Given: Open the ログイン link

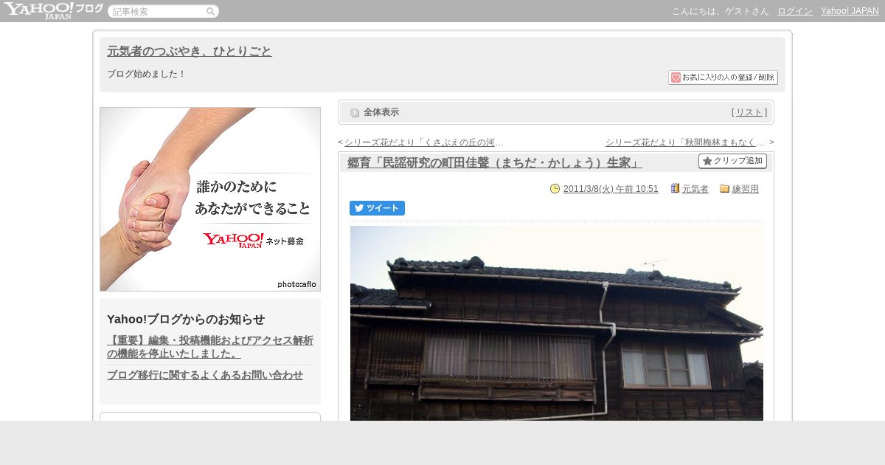Looking at the screenshot, I should [795, 11].
